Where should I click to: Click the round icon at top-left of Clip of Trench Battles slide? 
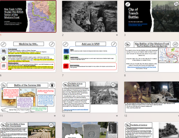128,4
